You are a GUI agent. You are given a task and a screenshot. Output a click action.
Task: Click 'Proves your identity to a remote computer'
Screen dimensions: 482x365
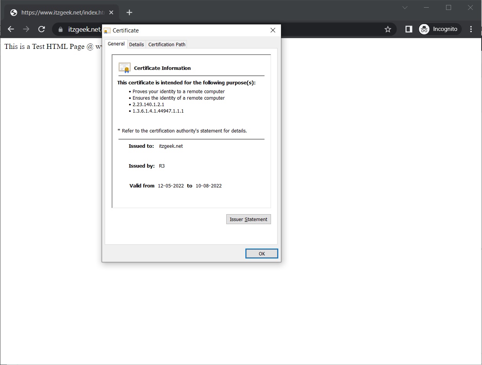pyautogui.click(x=179, y=92)
